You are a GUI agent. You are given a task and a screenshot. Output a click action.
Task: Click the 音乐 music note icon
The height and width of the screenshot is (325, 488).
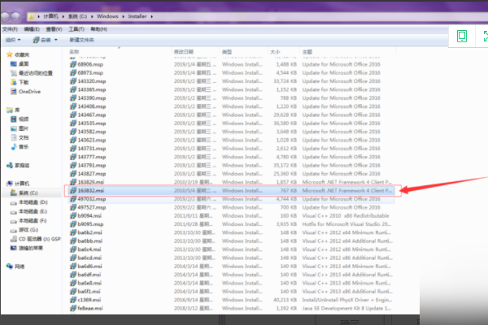[13, 147]
